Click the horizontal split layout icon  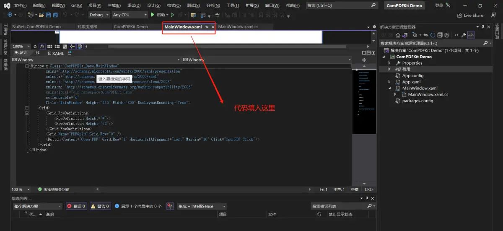click(369, 53)
